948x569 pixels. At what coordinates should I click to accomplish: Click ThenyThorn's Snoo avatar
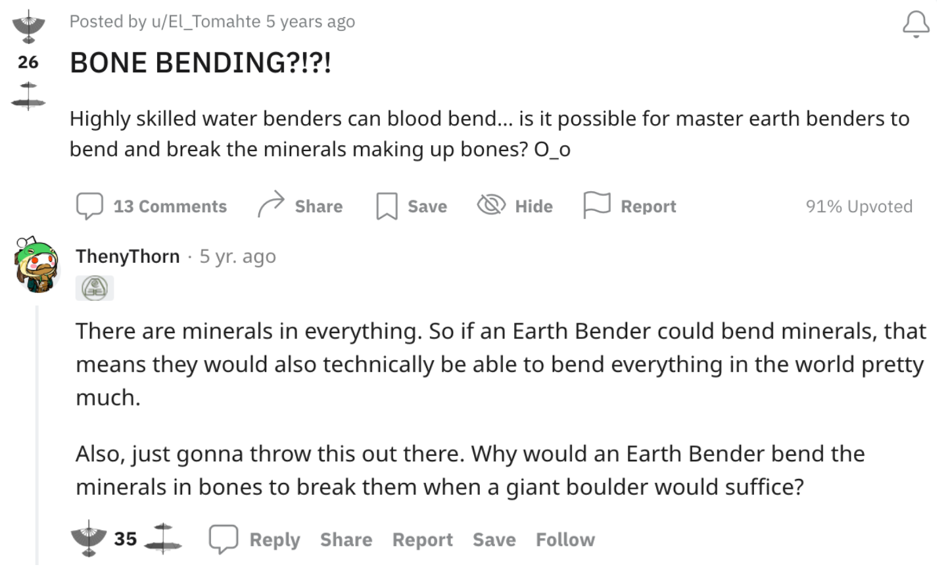click(37, 264)
